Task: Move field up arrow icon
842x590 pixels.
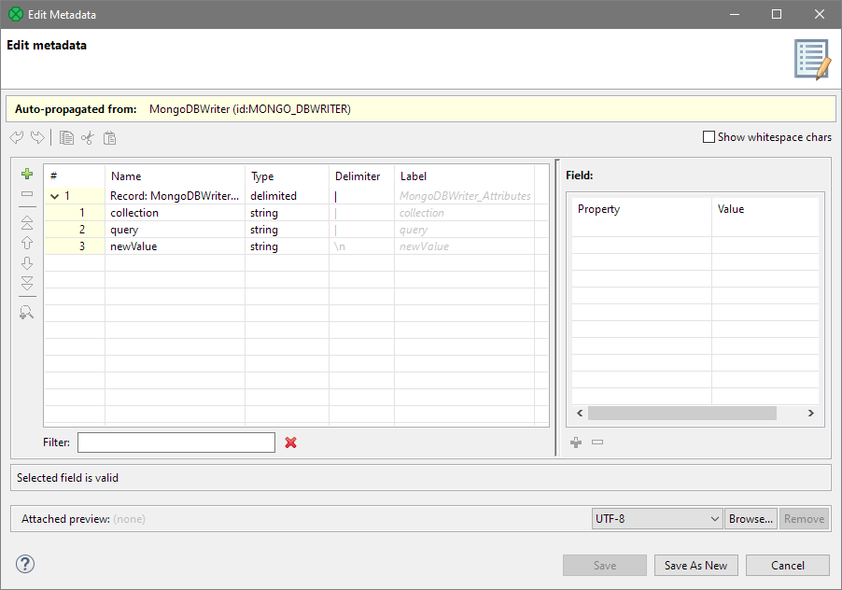Action: (x=27, y=243)
